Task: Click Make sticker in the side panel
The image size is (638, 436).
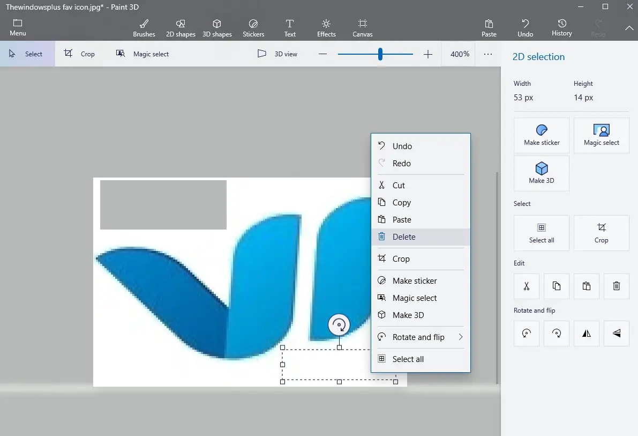Action: [x=542, y=135]
